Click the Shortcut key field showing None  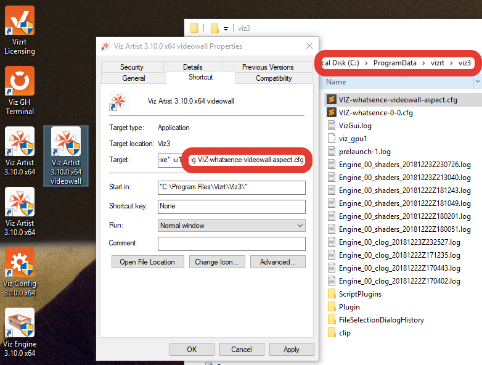(232, 207)
